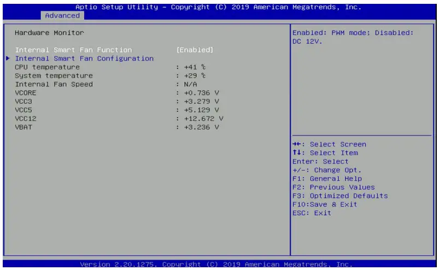Image resolution: width=439 pixels, height=270 pixels.
Task: Click the F10:Save & Exit hint
Action: coord(325,204)
